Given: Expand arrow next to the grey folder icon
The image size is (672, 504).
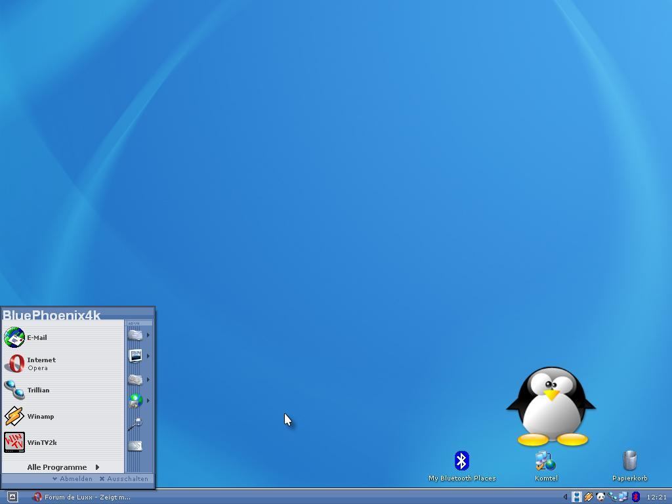Looking at the screenshot, I should click(x=148, y=335).
